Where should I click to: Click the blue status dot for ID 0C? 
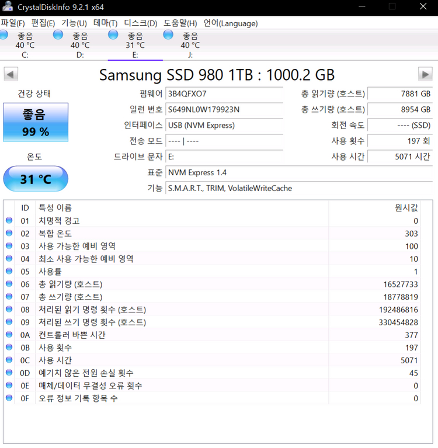pos(9,360)
